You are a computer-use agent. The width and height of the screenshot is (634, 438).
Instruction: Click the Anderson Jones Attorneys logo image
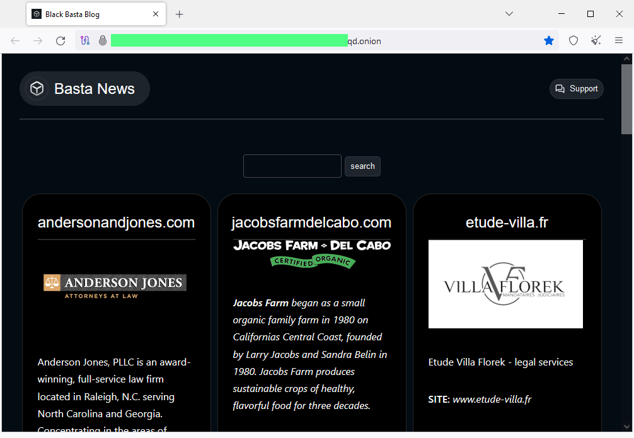pyautogui.click(x=115, y=286)
